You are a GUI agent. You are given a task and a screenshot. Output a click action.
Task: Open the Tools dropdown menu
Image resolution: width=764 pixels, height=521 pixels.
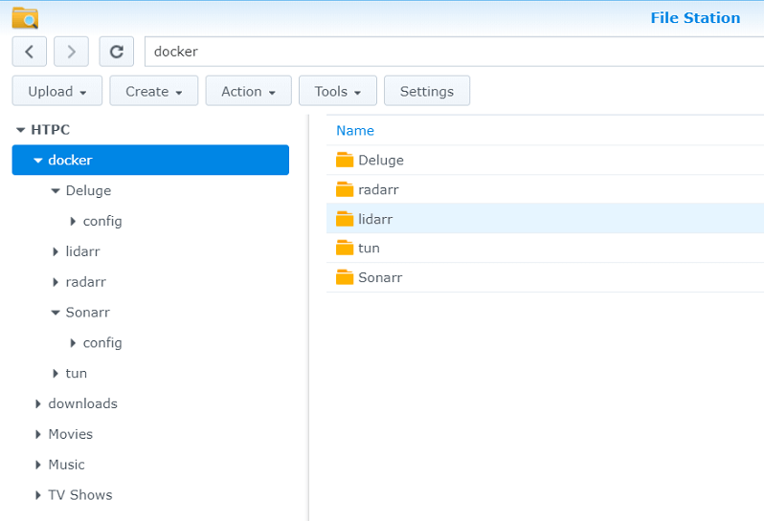(338, 91)
